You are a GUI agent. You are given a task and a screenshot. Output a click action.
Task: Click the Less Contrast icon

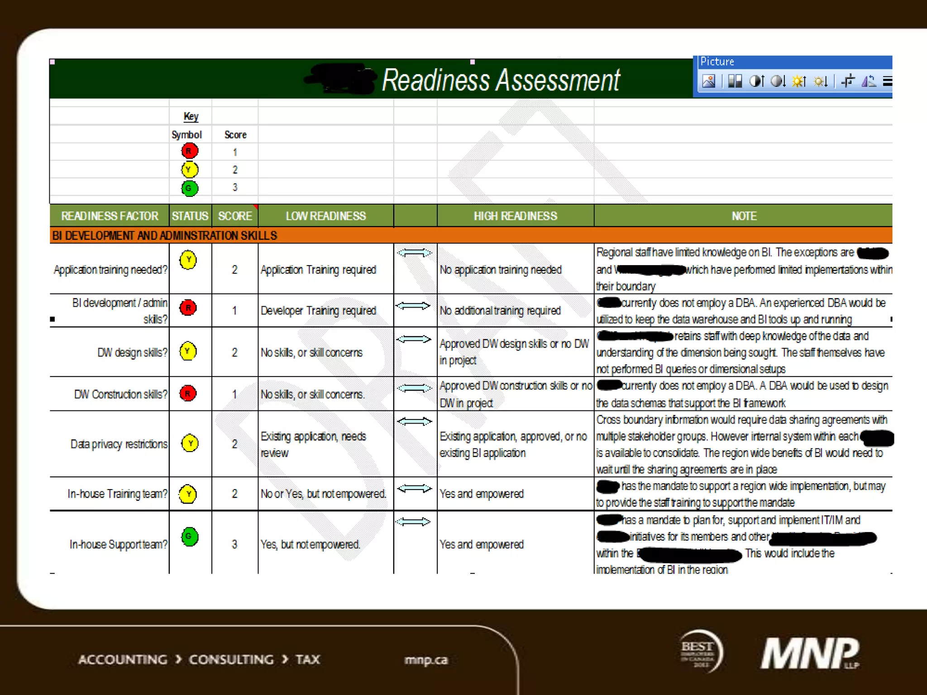click(778, 81)
